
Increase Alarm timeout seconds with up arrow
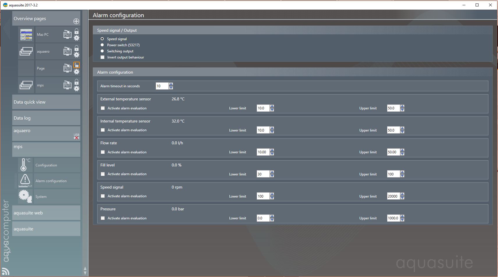pyautogui.click(x=171, y=84)
